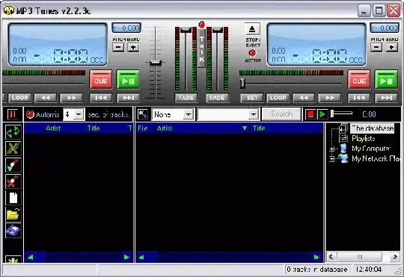404x277 pixels.
Task: Toggle LOOP on the right deck
Action: [x=278, y=98]
